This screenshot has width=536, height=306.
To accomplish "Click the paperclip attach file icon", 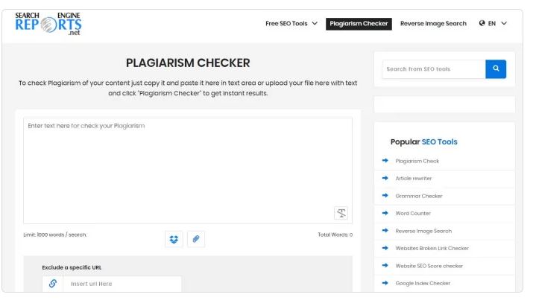I will point(196,239).
